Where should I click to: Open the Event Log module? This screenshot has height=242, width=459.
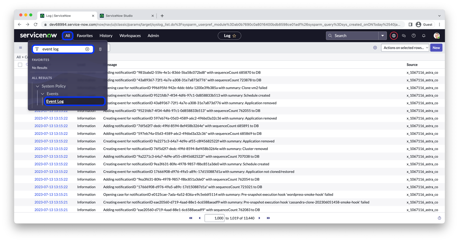55,101
